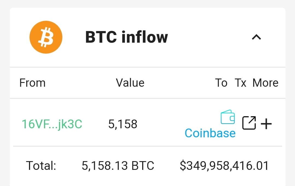Tap the orange BTC circle icon

coord(46,37)
